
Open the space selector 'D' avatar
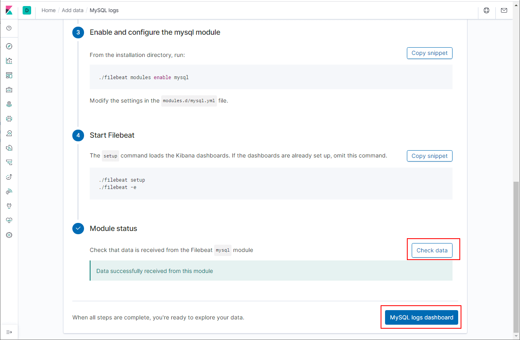click(27, 10)
